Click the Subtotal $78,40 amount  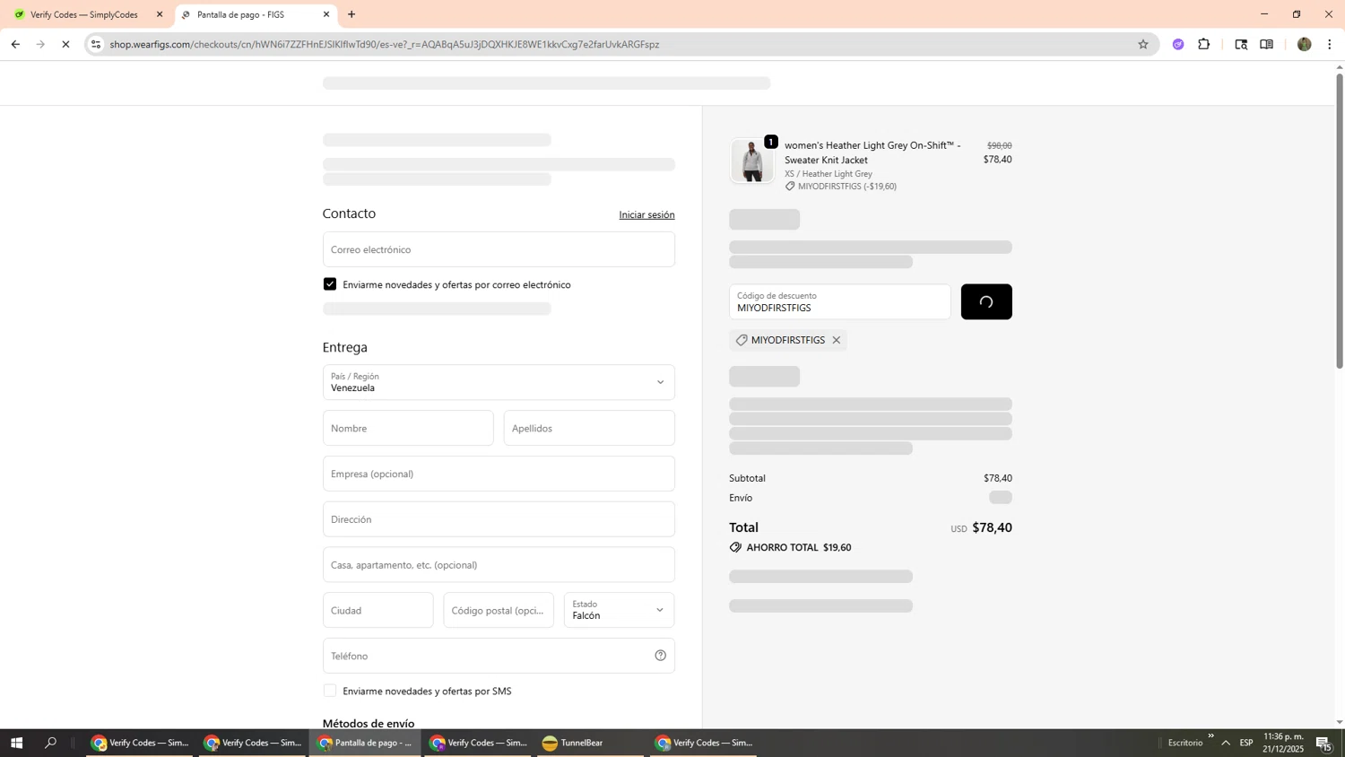(997, 478)
